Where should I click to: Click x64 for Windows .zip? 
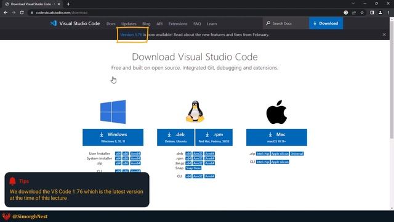[118, 163]
